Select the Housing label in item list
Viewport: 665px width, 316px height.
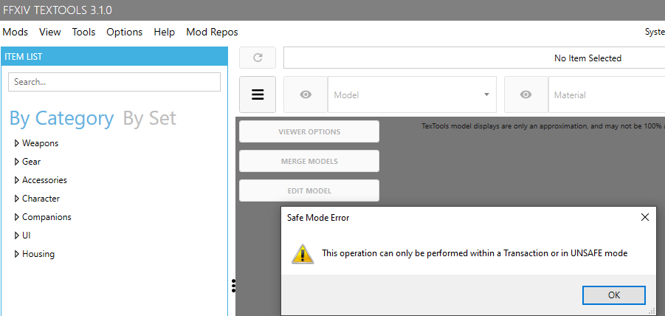point(38,254)
